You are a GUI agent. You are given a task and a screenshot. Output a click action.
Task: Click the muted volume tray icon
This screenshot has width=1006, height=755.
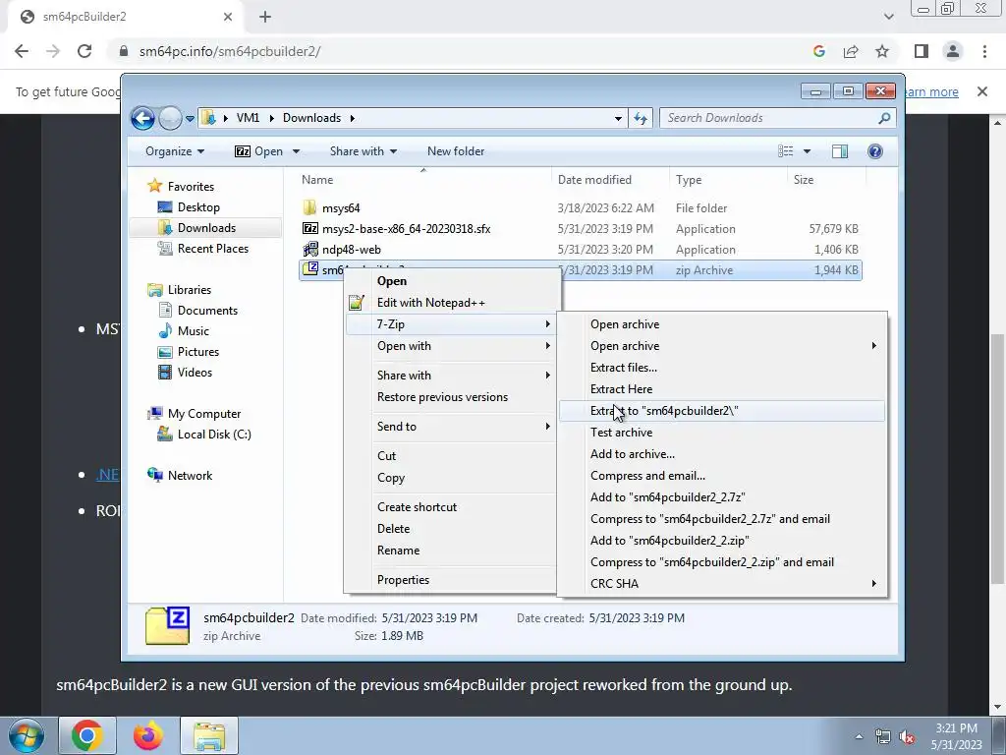[x=907, y=737]
